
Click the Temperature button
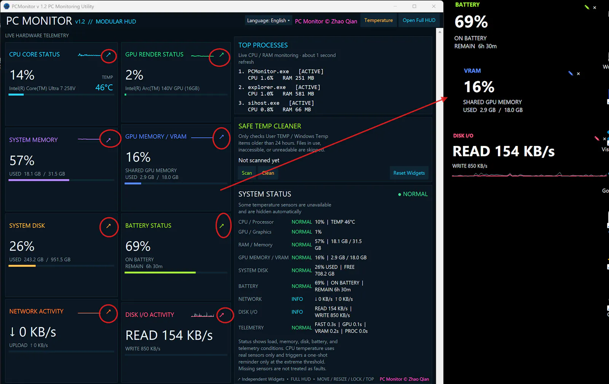(378, 21)
